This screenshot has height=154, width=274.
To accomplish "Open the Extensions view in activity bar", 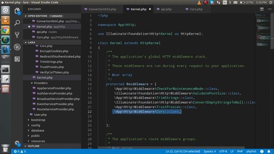I will (17, 59).
